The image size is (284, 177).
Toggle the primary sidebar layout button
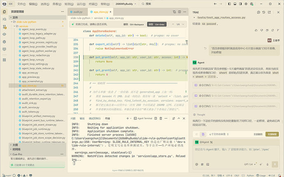(x=229, y=4)
